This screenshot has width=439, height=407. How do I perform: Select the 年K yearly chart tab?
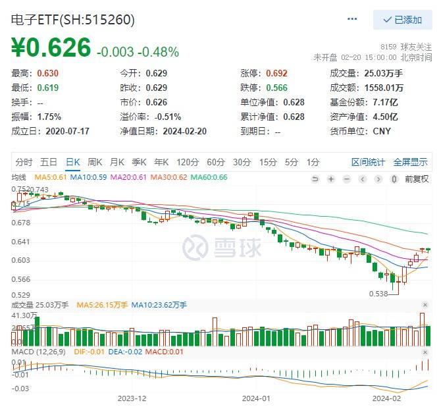(161, 162)
